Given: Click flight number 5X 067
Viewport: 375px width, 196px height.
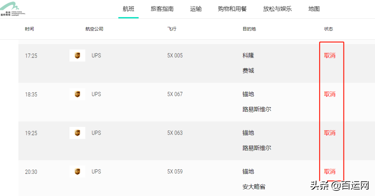Looking at the screenshot, I should [175, 94].
